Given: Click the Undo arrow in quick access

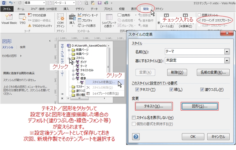Looking at the screenshot, I should (11, 3).
